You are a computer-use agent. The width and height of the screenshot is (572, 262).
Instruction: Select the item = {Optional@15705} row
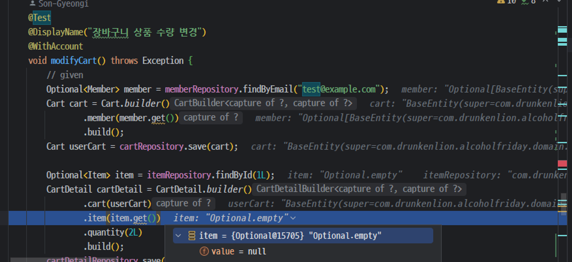(303, 236)
